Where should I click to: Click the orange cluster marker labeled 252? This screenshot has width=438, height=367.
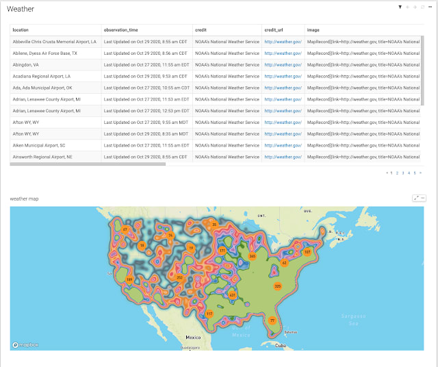click(x=179, y=277)
